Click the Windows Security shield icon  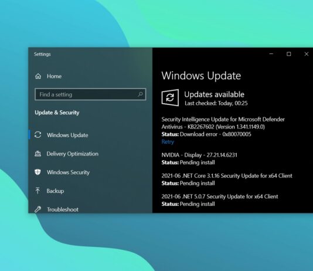coord(38,172)
